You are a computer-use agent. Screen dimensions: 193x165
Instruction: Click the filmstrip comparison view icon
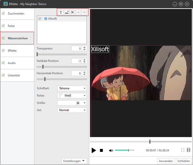(188, 150)
